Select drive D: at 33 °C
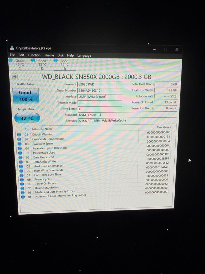Image resolution: width=205 pixels, height=274 pixels. (40, 65)
